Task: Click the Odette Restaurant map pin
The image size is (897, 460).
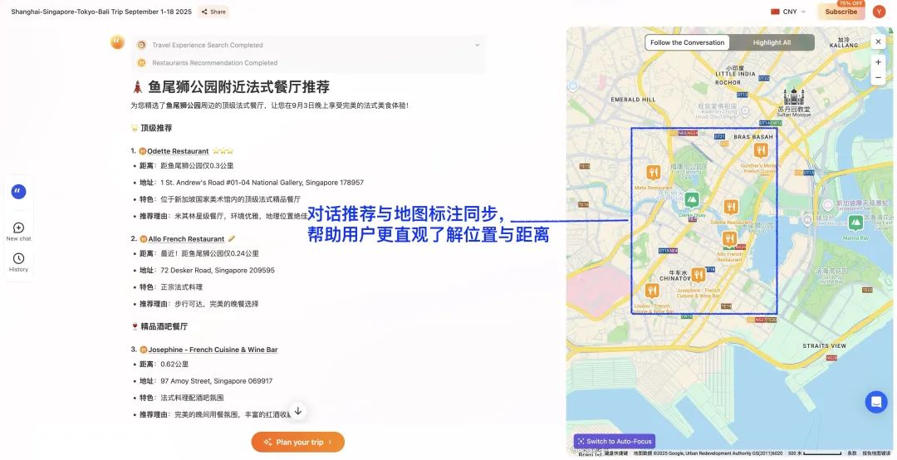Action: pyautogui.click(x=731, y=207)
